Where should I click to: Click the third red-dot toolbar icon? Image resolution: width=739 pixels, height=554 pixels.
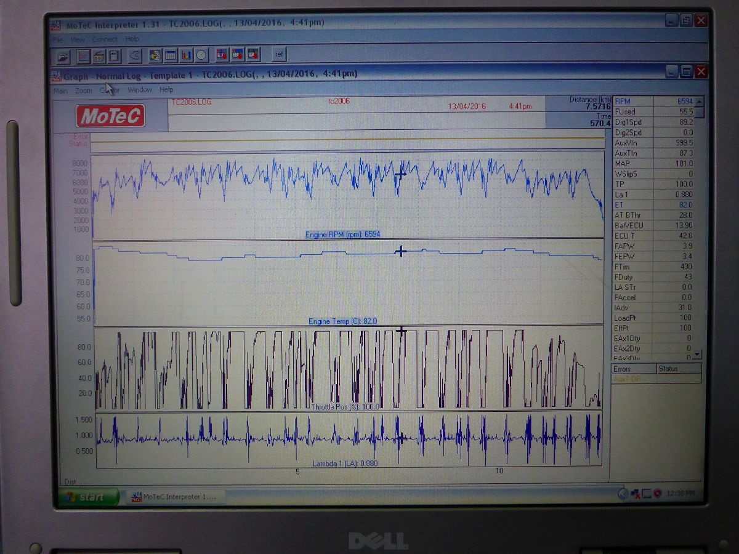pos(252,55)
